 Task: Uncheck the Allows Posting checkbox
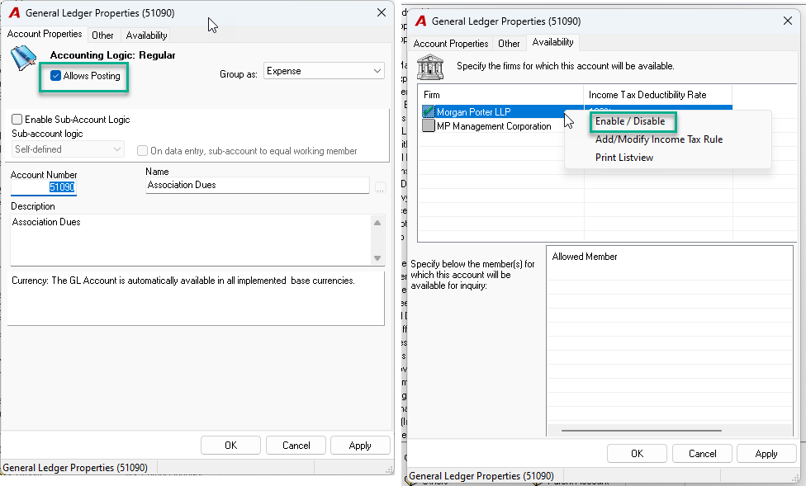coord(55,76)
